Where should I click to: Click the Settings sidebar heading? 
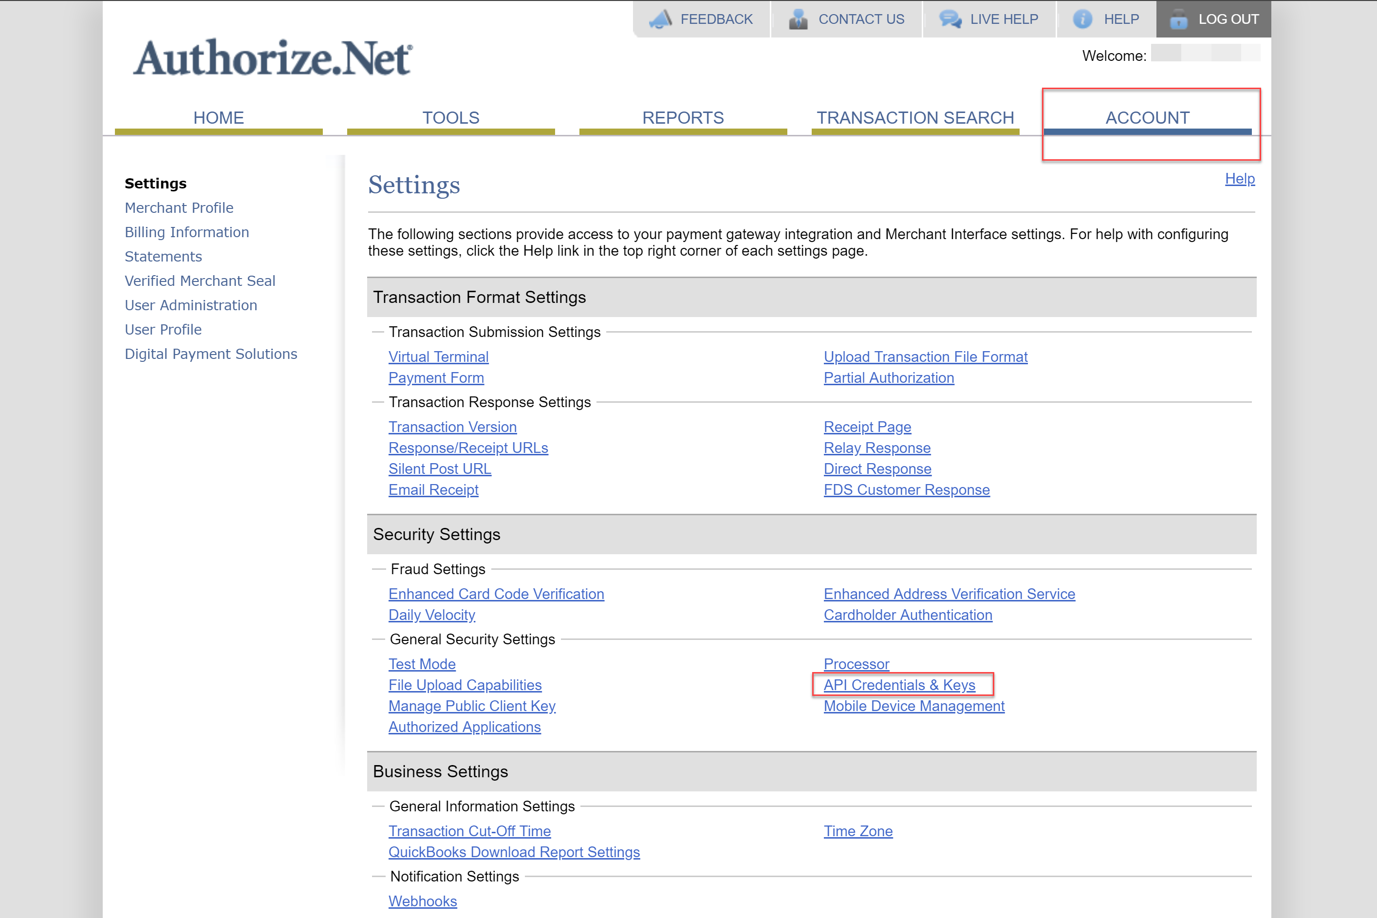pyautogui.click(x=156, y=183)
